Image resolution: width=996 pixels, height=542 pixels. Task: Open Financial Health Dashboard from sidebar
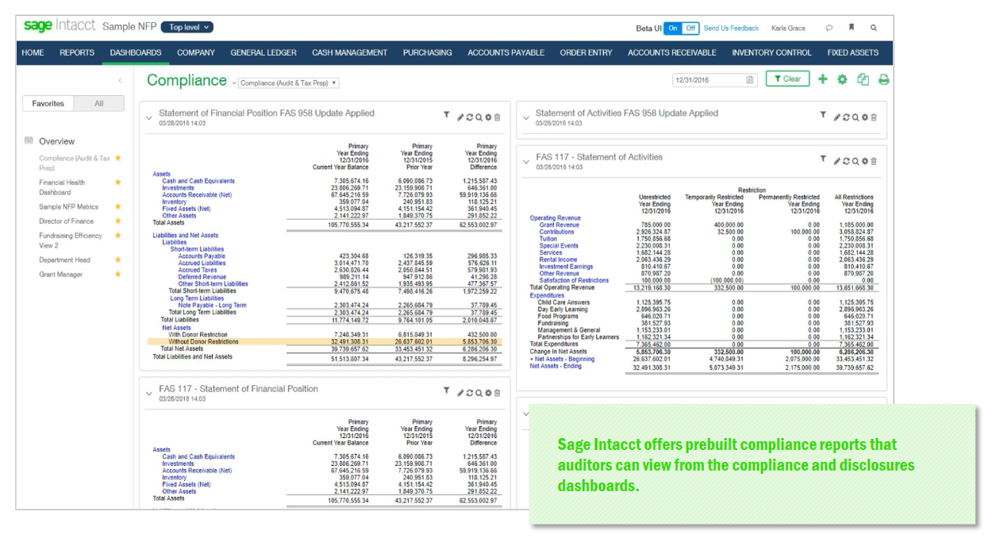(62, 187)
